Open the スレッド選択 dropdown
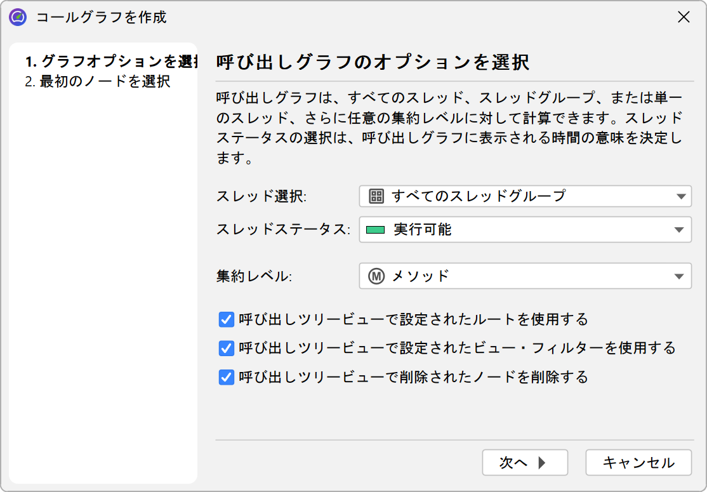This screenshot has width=707, height=492. (525, 196)
